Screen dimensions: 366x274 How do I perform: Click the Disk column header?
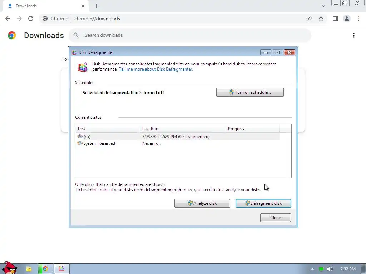[x=108, y=128]
